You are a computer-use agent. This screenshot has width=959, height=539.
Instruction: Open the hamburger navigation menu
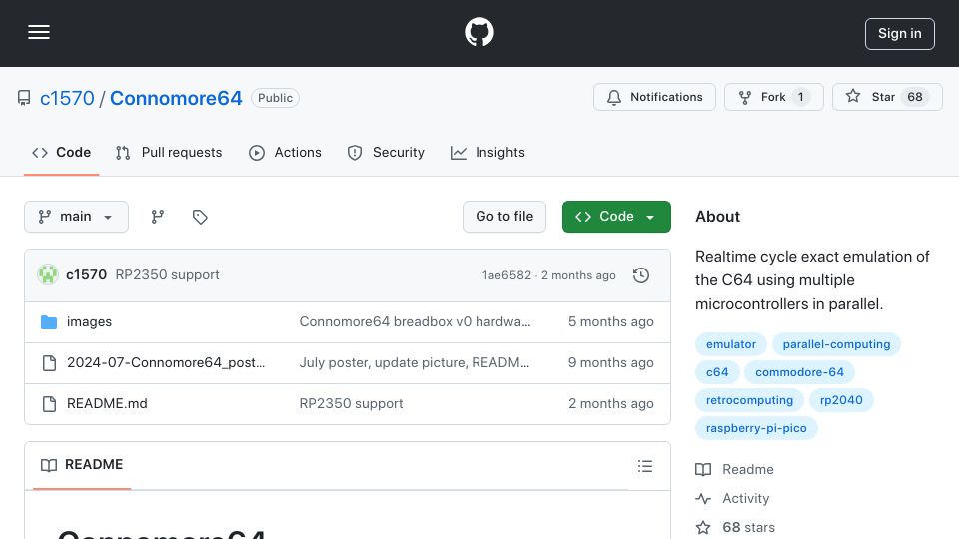39,32
